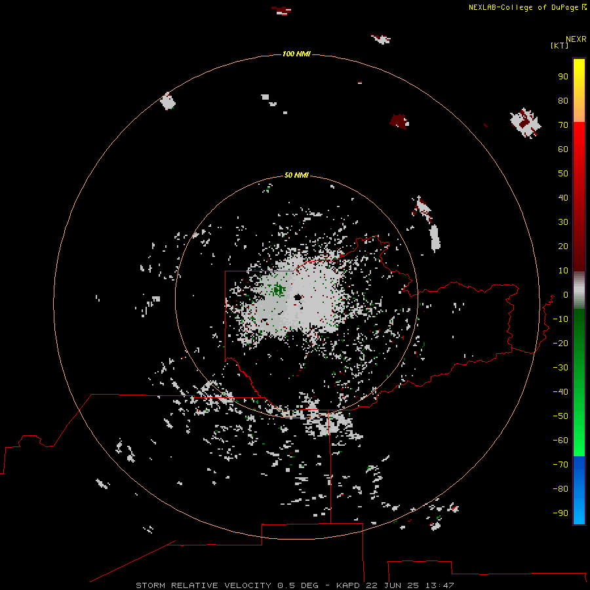This screenshot has width=590, height=590.
Task: Click the 100 NMI range ring label
Action: [296, 54]
